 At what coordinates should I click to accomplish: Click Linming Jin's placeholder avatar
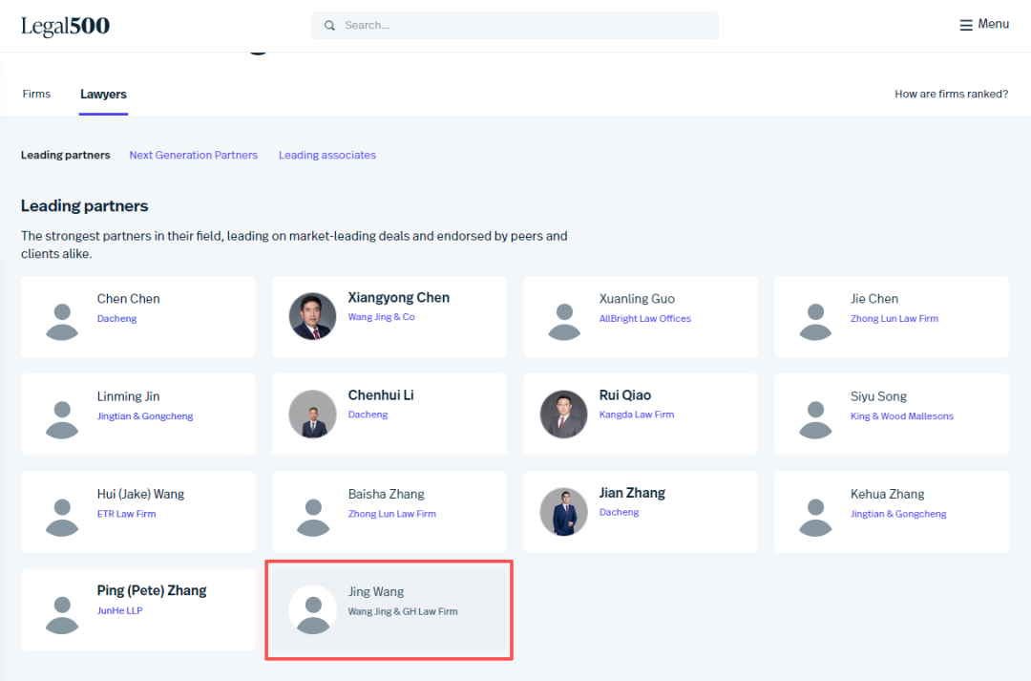tap(62, 419)
